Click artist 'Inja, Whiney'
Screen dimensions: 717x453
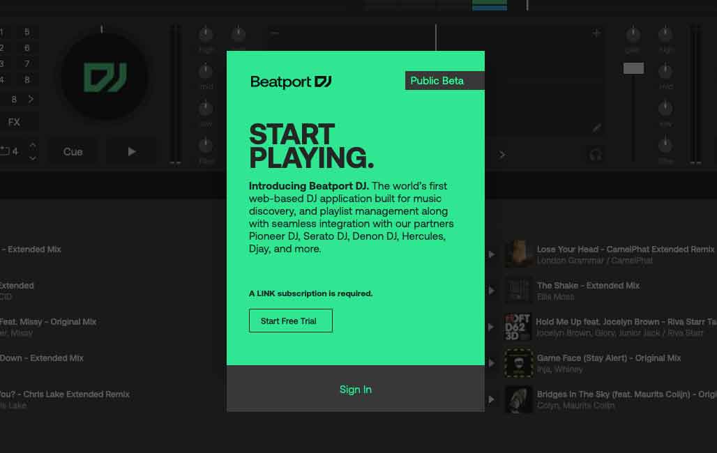(x=559, y=369)
